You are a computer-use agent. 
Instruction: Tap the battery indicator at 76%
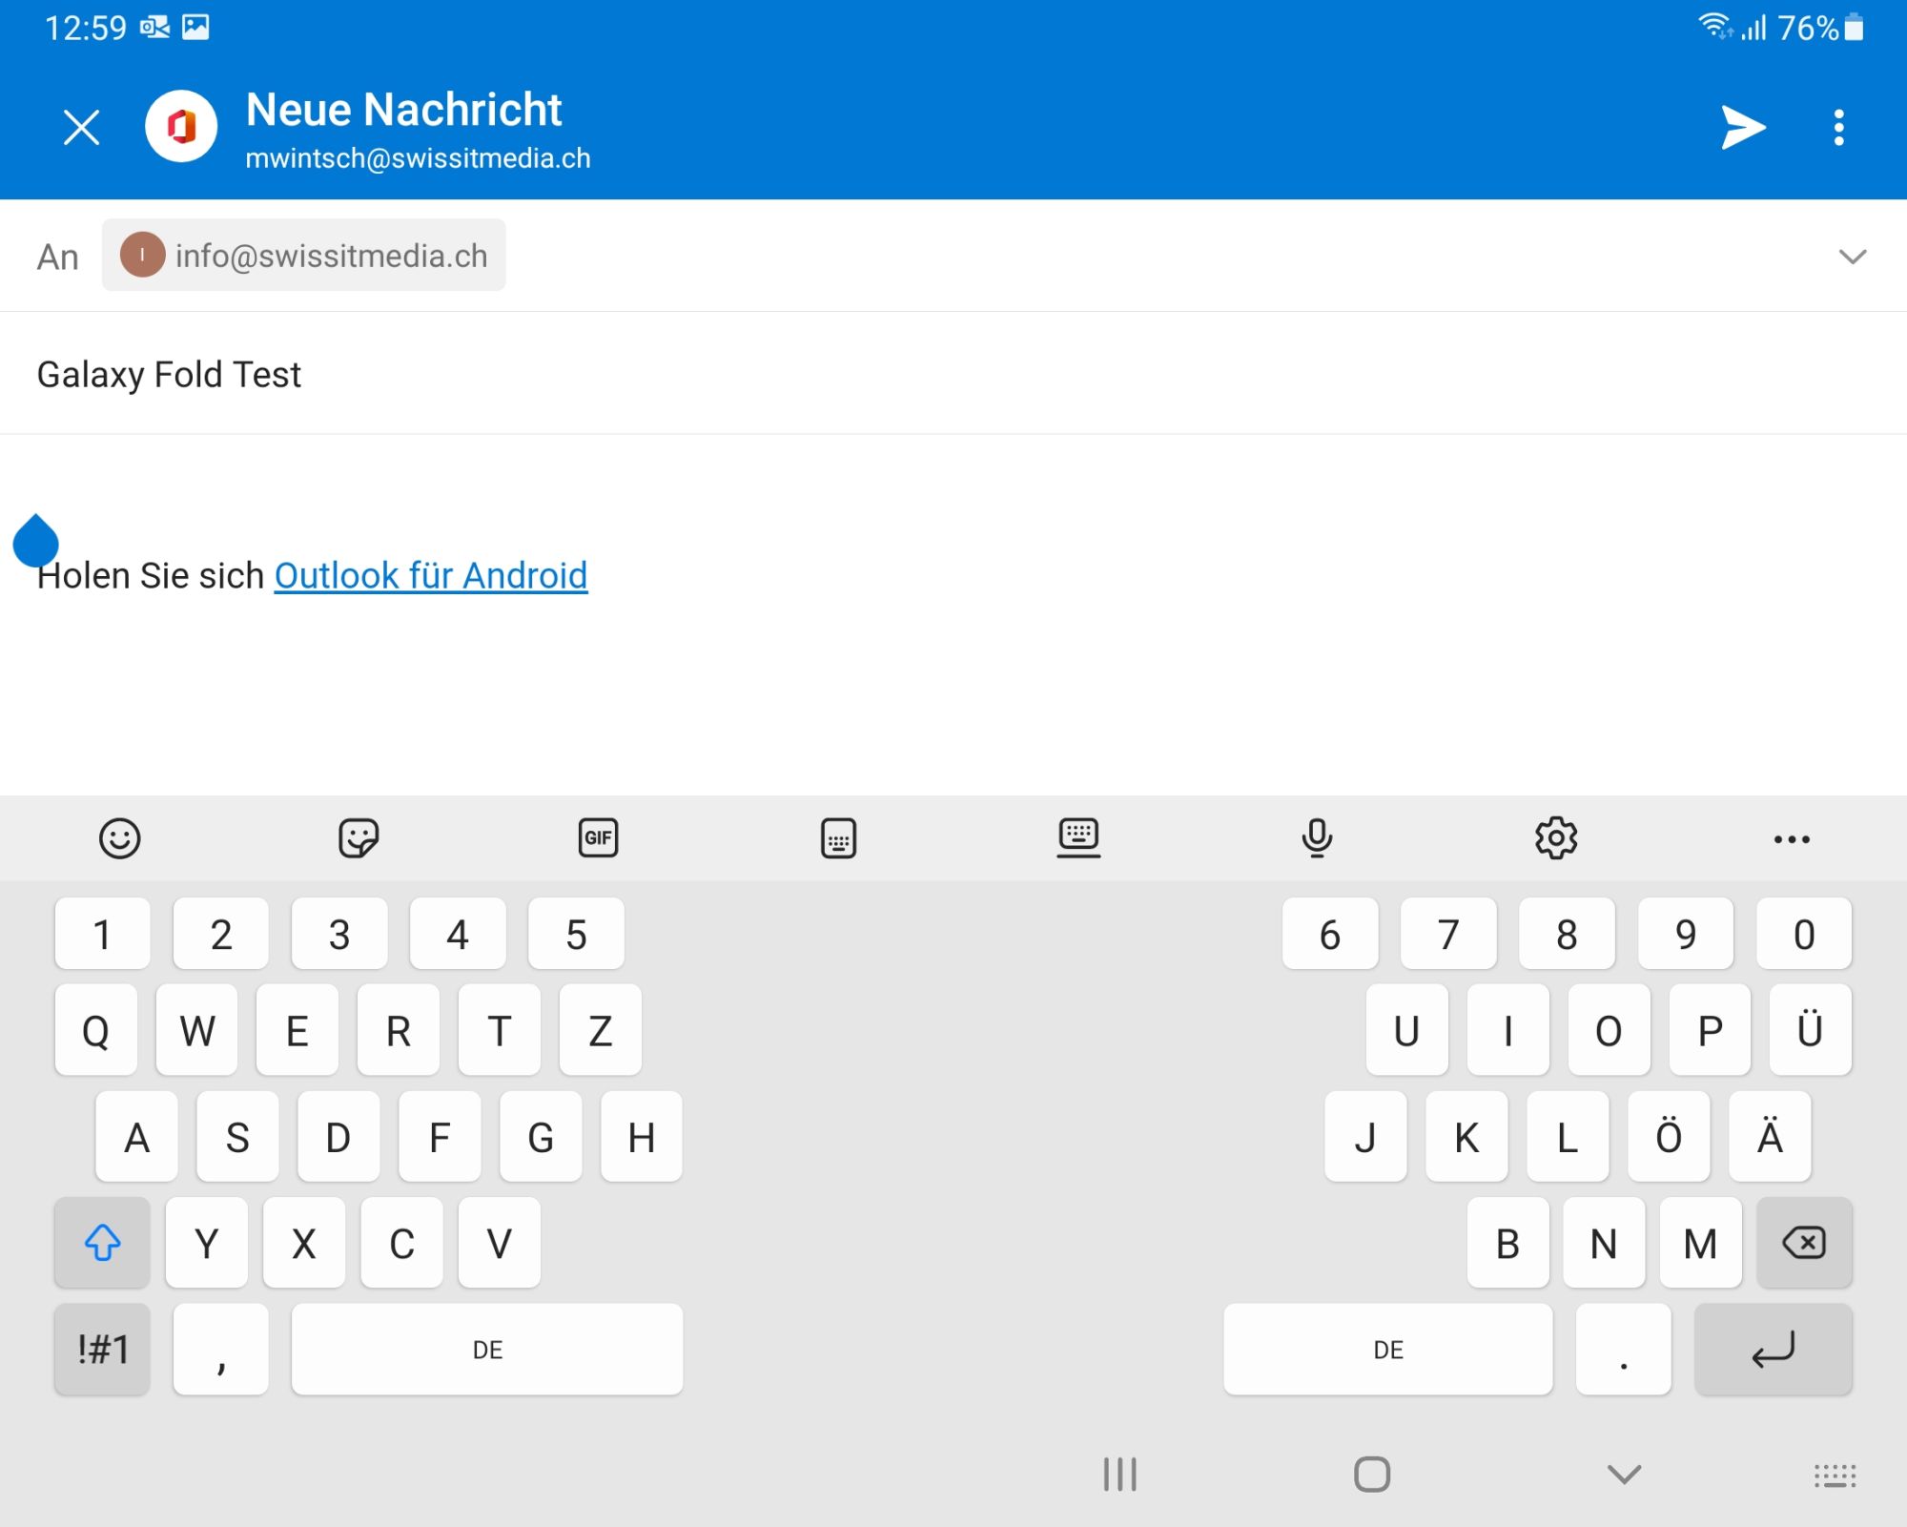[1820, 28]
